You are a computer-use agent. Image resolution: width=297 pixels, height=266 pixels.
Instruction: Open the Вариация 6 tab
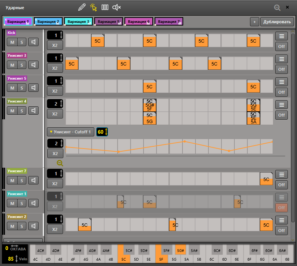[x=139, y=22]
